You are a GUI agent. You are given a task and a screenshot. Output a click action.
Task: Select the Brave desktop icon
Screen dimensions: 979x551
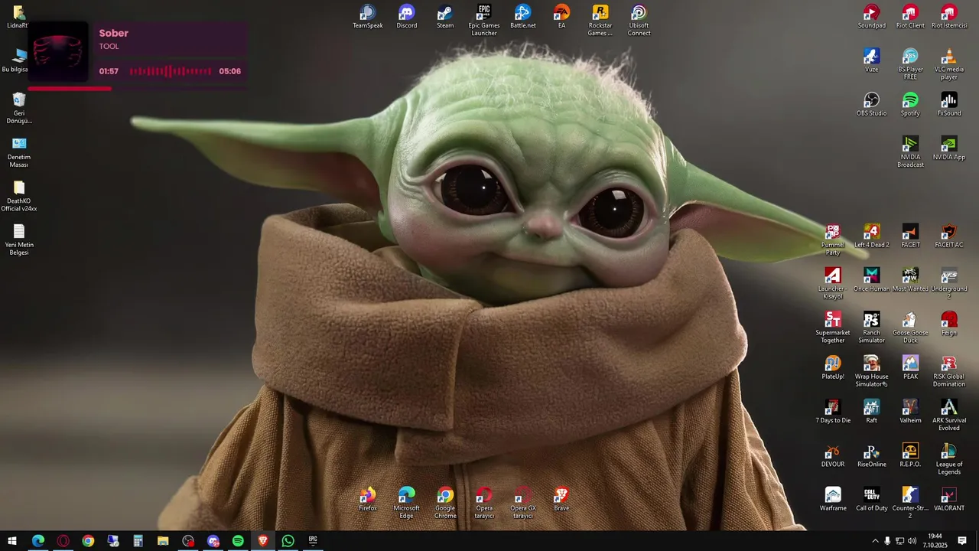(x=561, y=499)
